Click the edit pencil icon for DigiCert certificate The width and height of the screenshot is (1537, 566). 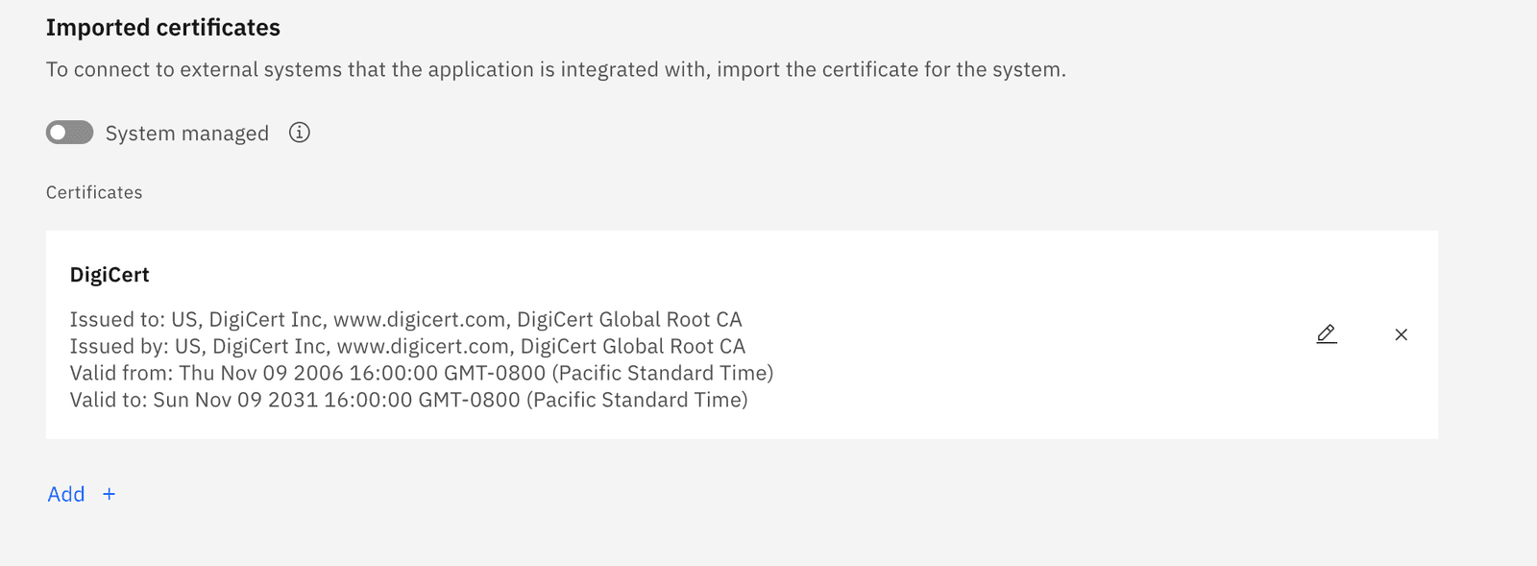pyautogui.click(x=1326, y=334)
